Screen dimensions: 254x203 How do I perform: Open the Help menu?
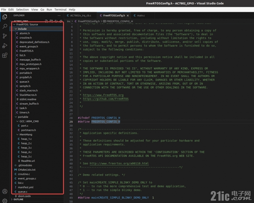pyautogui.click(x=72, y=10)
